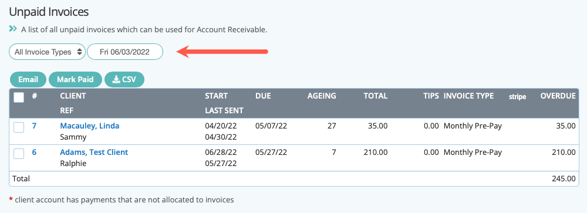This screenshot has width=587, height=213.
Task: Click the CLIENT column header
Action: tap(73, 96)
